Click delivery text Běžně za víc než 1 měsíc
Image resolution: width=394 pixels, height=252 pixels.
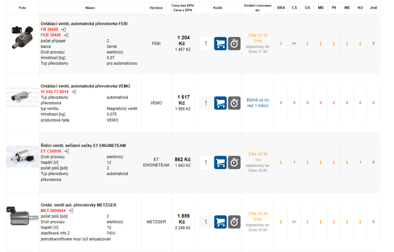point(258,103)
